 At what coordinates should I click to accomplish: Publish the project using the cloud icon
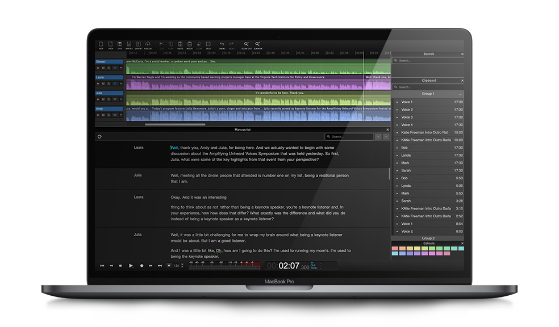tap(148, 45)
